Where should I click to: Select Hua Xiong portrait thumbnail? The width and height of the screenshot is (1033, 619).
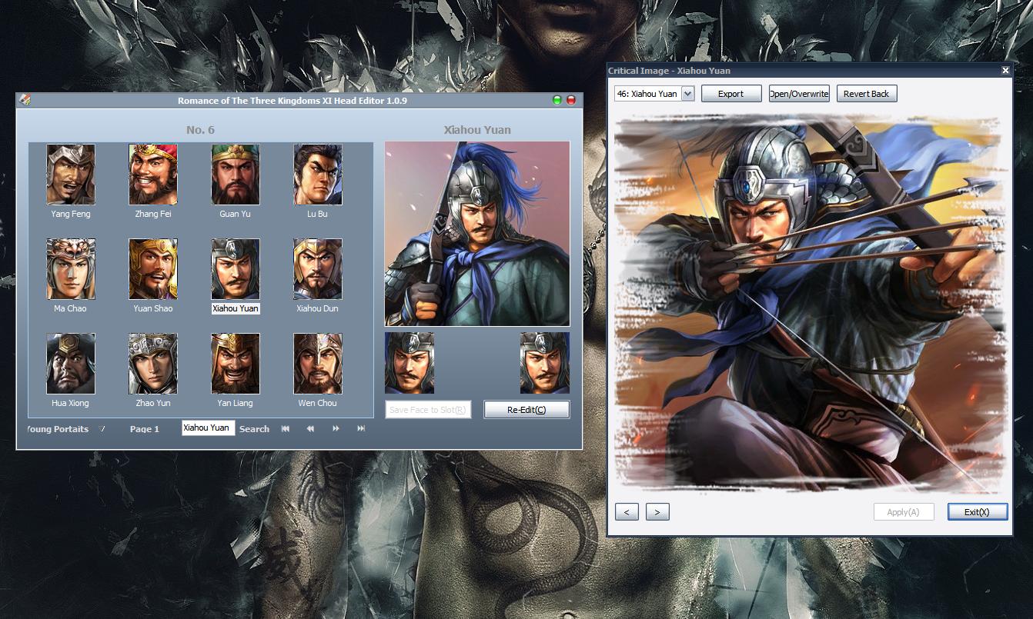click(x=71, y=364)
